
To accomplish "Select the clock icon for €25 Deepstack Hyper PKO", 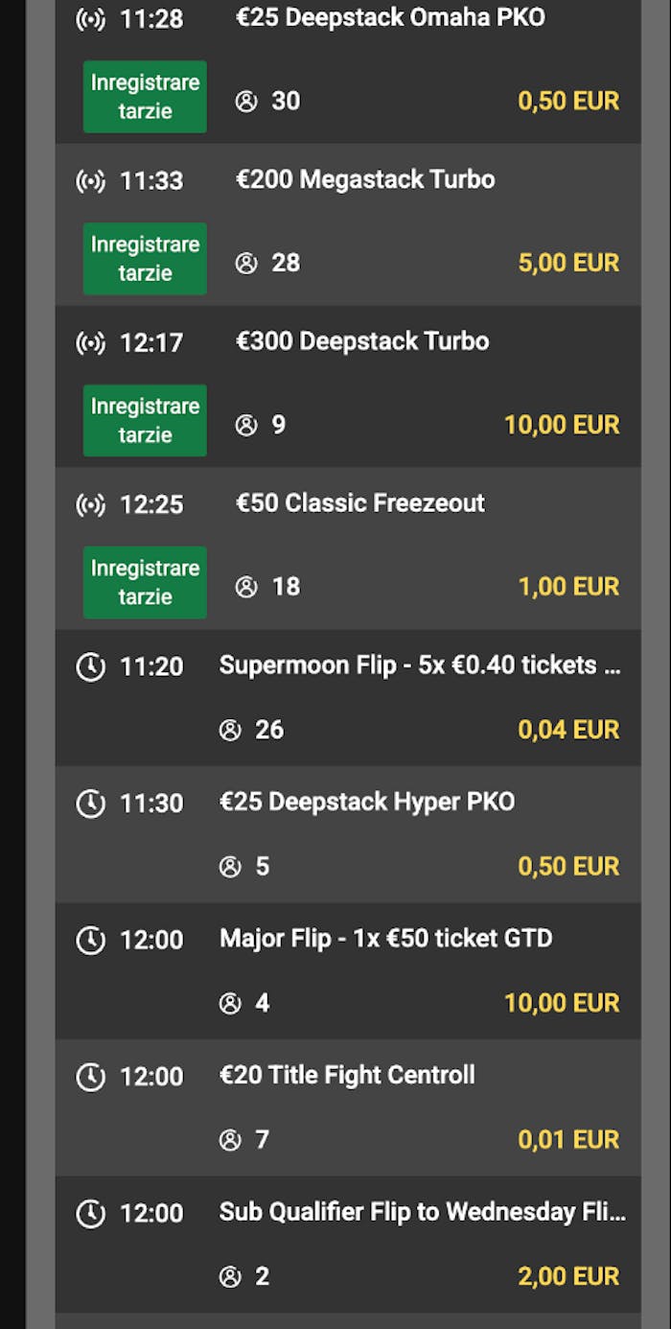I will tap(91, 804).
